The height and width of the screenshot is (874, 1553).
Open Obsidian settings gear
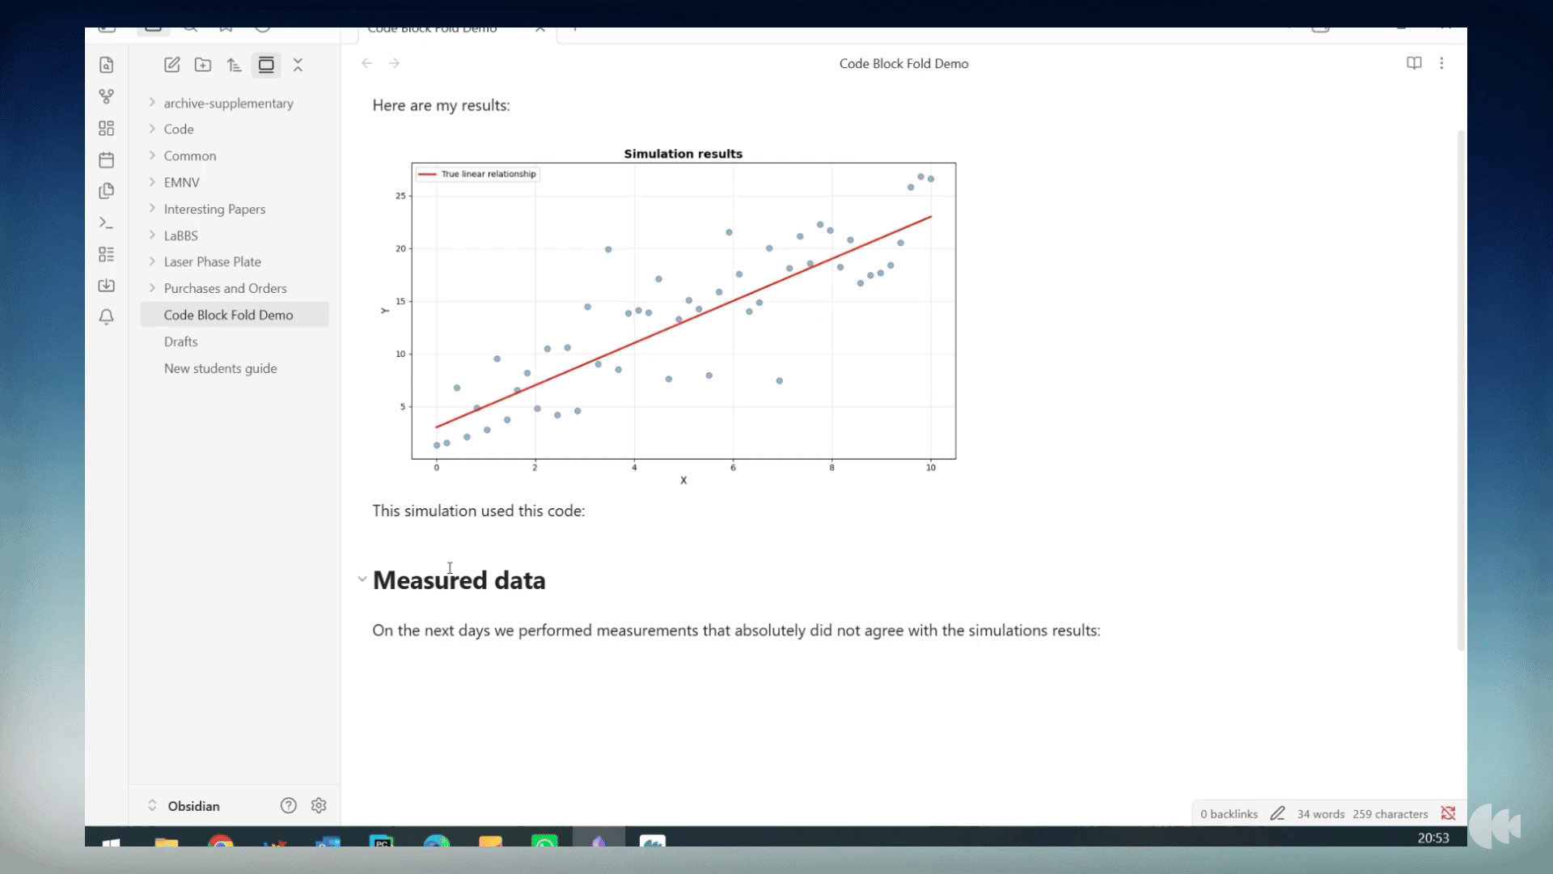319,805
